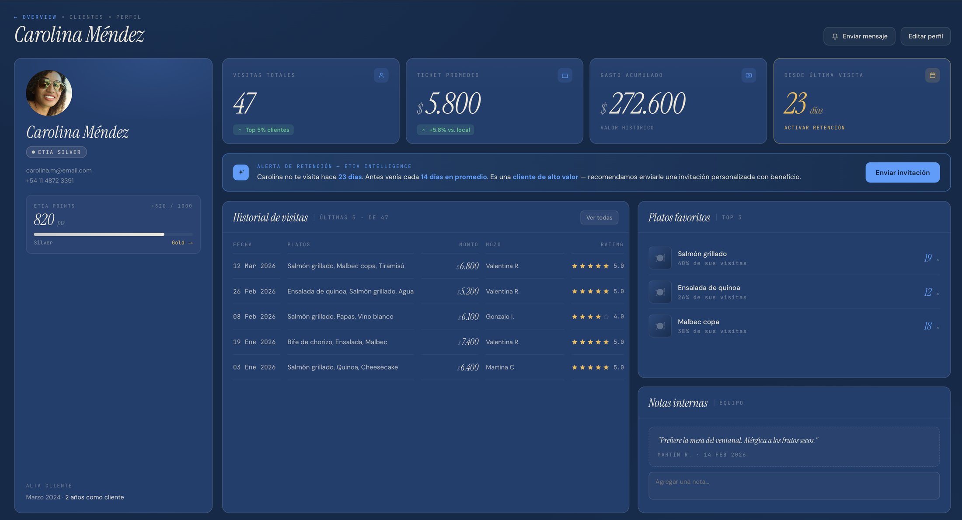Image resolution: width=962 pixels, height=520 pixels.
Task: Click '14 días en promedio' in alert
Action: point(453,177)
